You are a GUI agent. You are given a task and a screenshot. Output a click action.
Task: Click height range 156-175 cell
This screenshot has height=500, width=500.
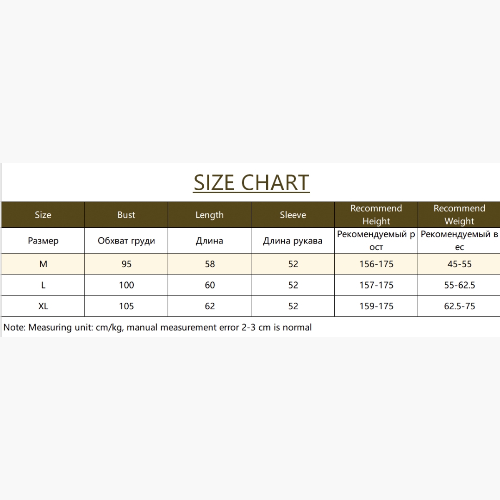[376, 264]
